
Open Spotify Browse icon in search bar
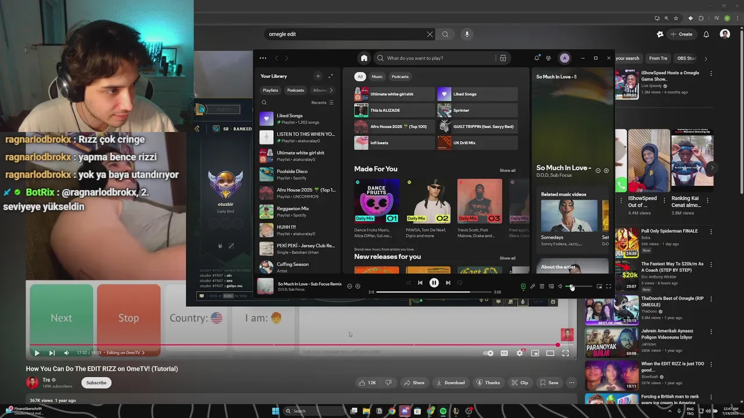pyautogui.click(x=503, y=58)
